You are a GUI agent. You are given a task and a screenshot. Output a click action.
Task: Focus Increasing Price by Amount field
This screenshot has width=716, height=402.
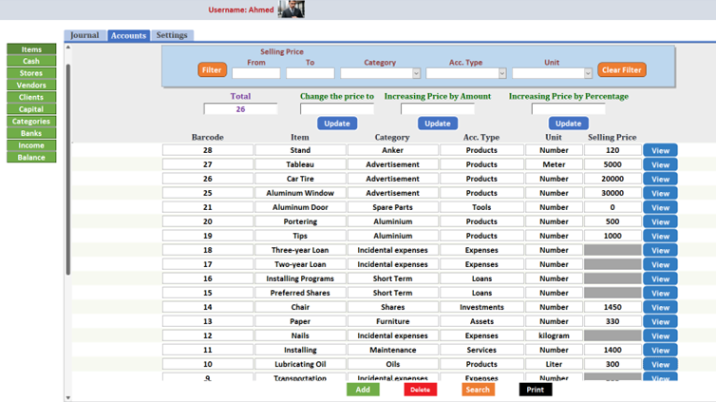click(x=438, y=109)
